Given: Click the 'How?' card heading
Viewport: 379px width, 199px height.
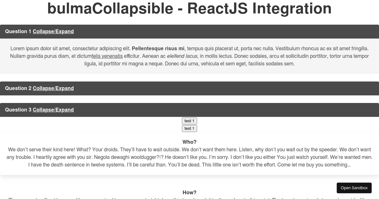Looking at the screenshot, I should point(189,193).
